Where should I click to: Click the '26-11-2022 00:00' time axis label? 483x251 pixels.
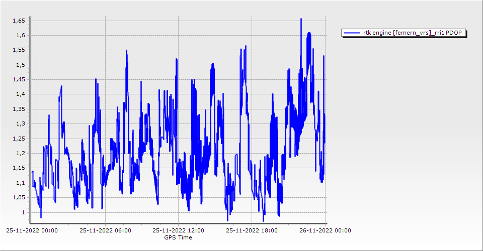point(326,231)
